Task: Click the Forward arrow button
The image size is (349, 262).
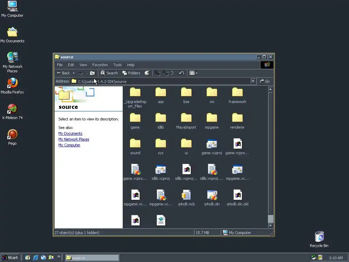Action: pyautogui.click(x=80, y=73)
